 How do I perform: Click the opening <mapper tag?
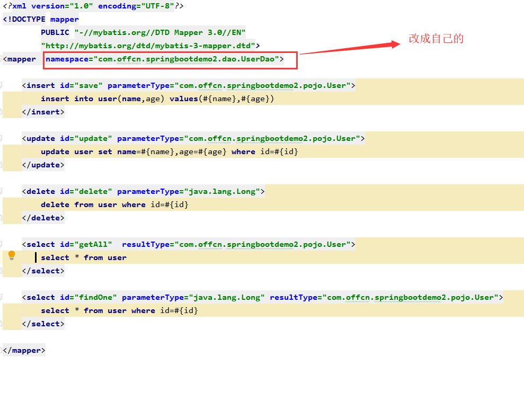coord(20,59)
